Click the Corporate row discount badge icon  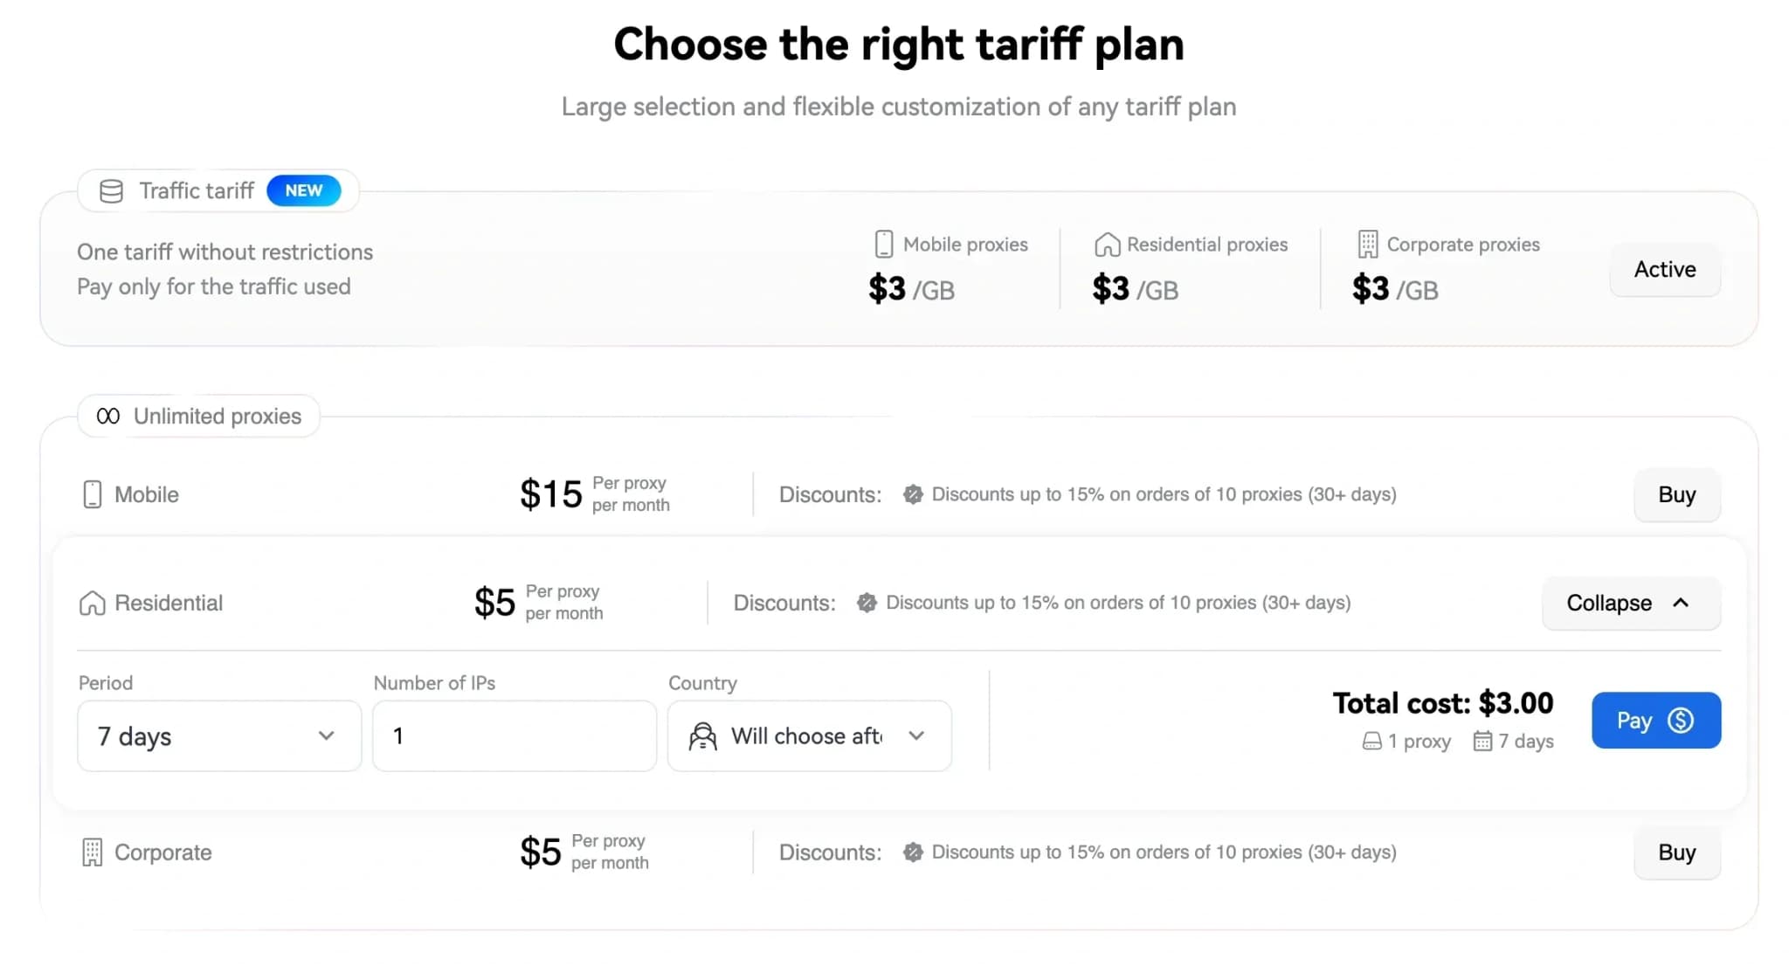pyautogui.click(x=913, y=852)
